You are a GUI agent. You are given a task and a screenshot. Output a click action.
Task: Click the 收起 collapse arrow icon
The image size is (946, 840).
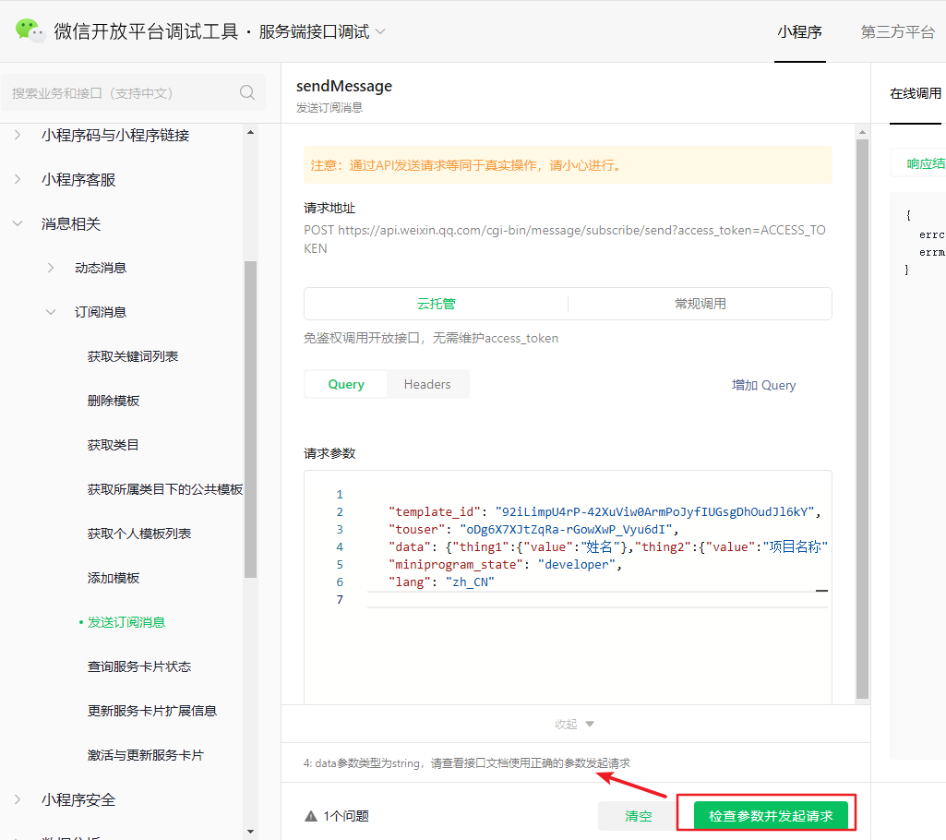[x=590, y=724]
